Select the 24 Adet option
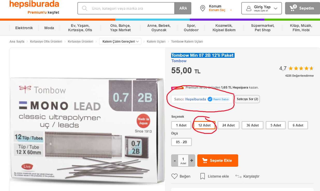Screen dimensions: 320x191 pyautogui.click(x=228, y=125)
